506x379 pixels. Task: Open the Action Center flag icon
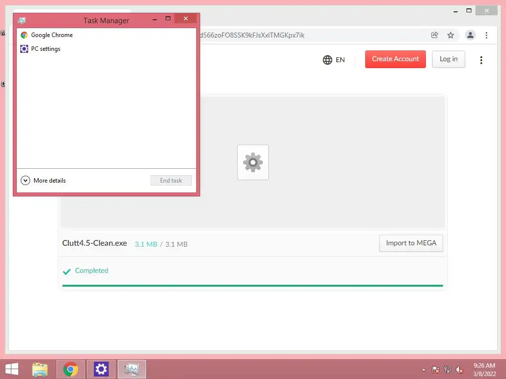click(x=435, y=370)
